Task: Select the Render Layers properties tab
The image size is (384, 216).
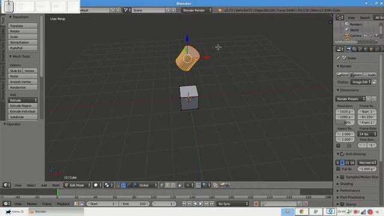Action: 355,49
